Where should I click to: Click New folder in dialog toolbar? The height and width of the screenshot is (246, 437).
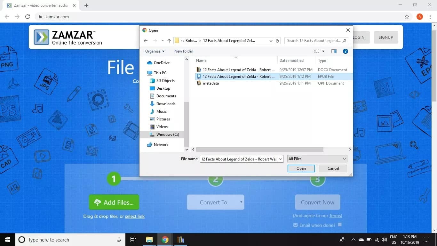184,51
